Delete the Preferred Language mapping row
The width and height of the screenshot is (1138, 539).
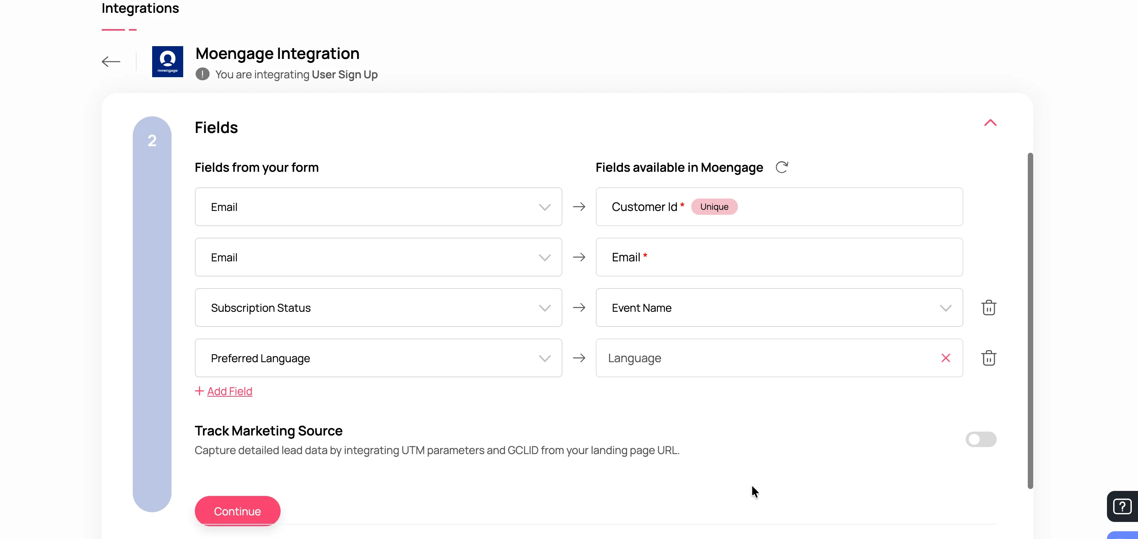pos(989,358)
